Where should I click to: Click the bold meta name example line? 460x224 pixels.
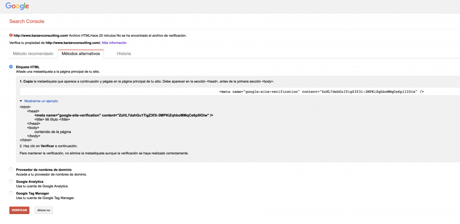coord(123,116)
